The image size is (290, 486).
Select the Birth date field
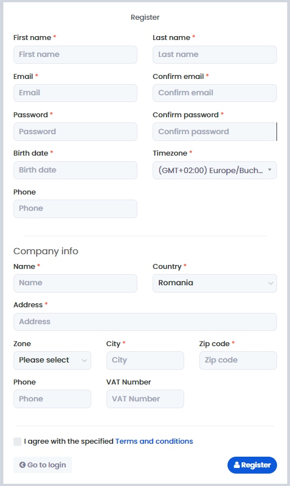pos(75,170)
